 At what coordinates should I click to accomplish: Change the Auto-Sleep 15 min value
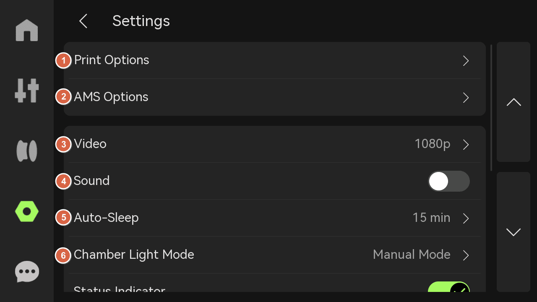click(441, 218)
